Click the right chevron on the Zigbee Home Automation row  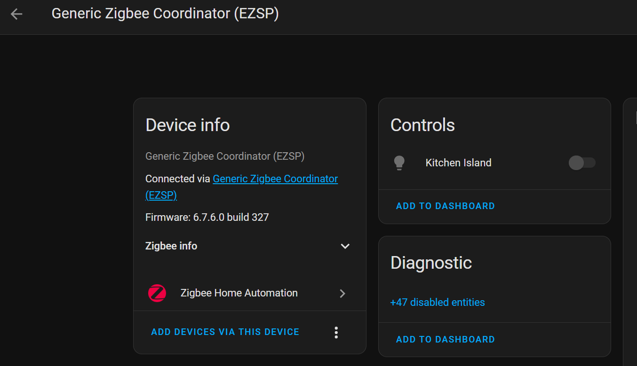[x=342, y=294]
